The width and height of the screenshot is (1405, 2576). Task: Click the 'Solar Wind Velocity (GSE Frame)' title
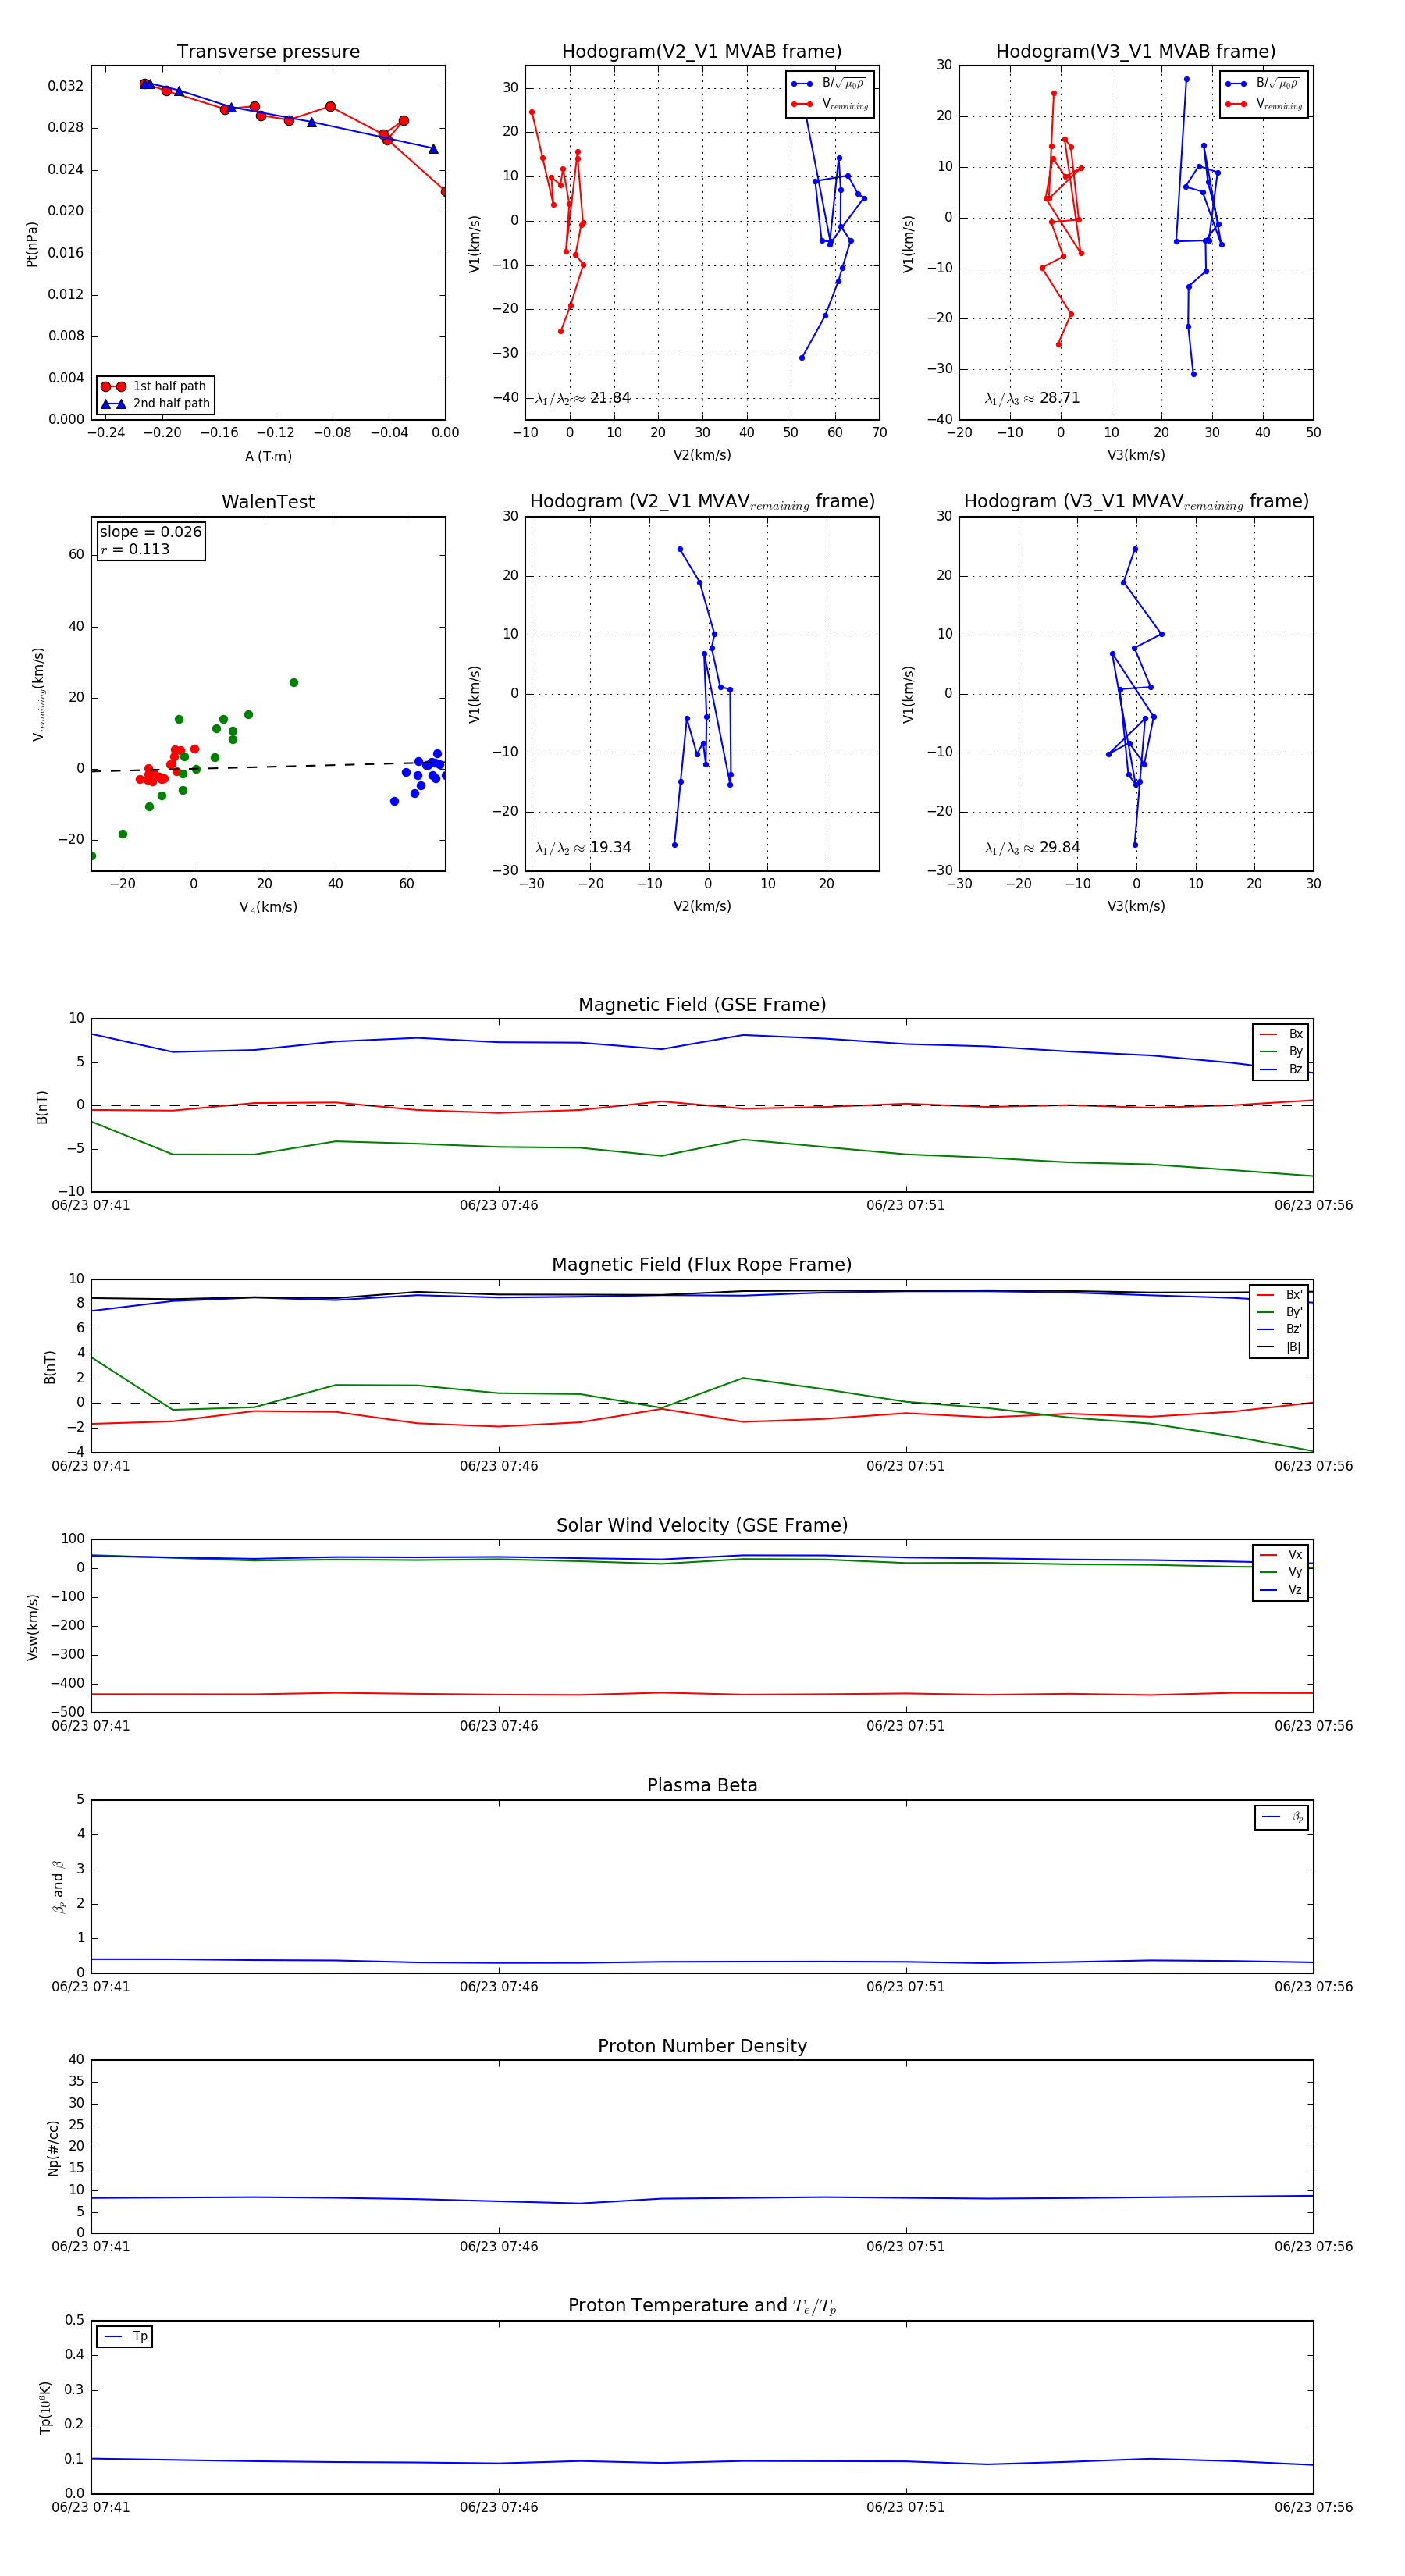click(x=702, y=1525)
